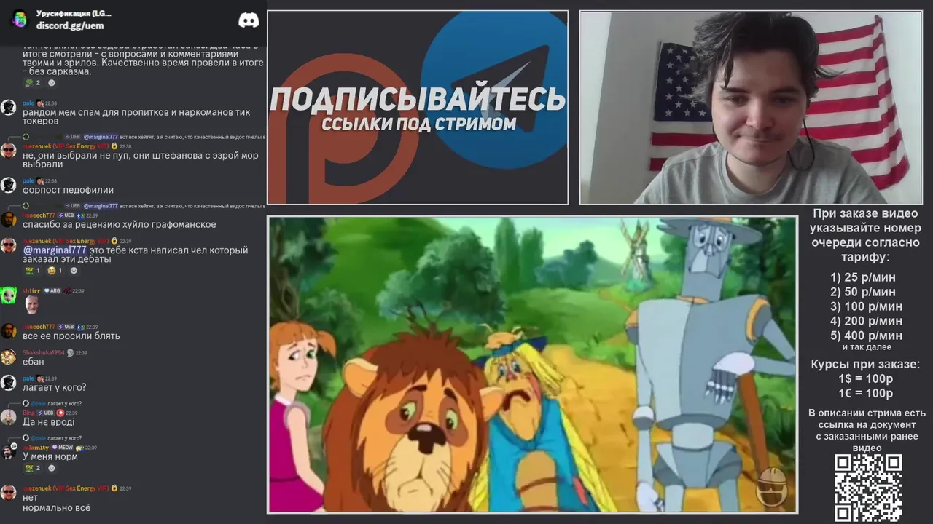This screenshot has height=524, width=933.
Task: Click the cartoon video showing lion and tin man
Action: tap(532, 365)
